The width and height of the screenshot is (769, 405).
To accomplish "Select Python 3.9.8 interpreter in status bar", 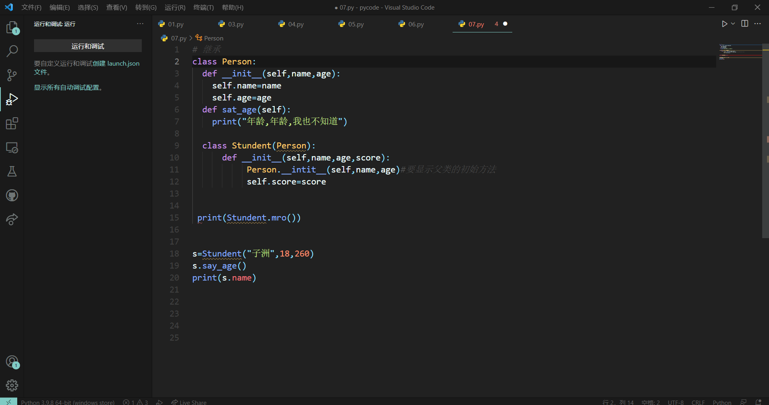I will 68,402.
